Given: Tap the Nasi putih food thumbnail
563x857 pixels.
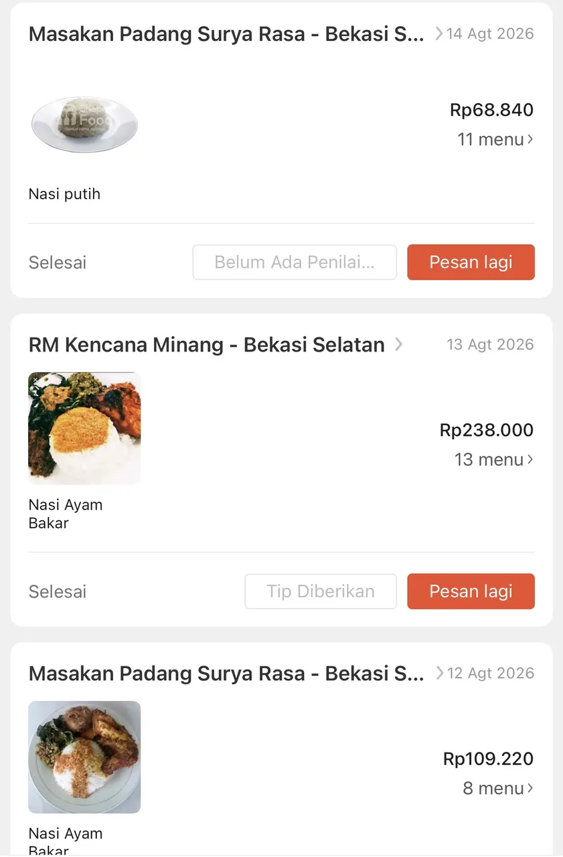Looking at the screenshot, I should (84, 125).
